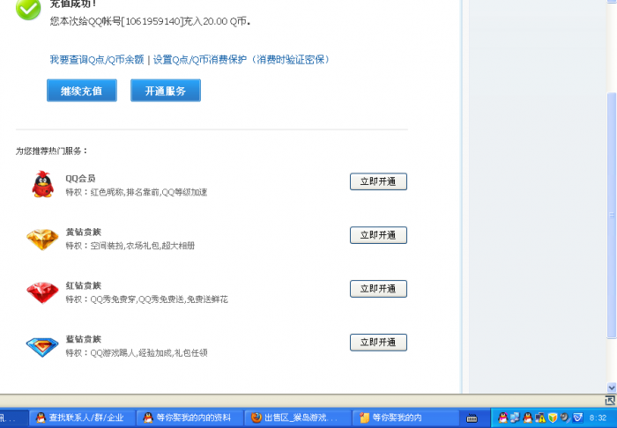Switch to 等你娶我的内 folder taskbar window
Viewport: 617px width, 428px height.
click(x=405, y=417)
